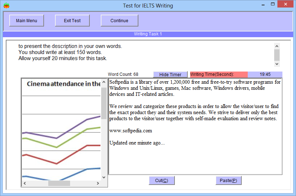Click the task instructions scrollbar thumb

(277, 55)
